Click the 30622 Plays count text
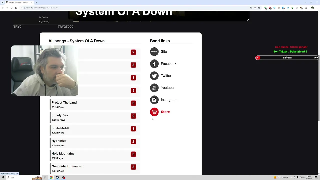 pos(58,133)
